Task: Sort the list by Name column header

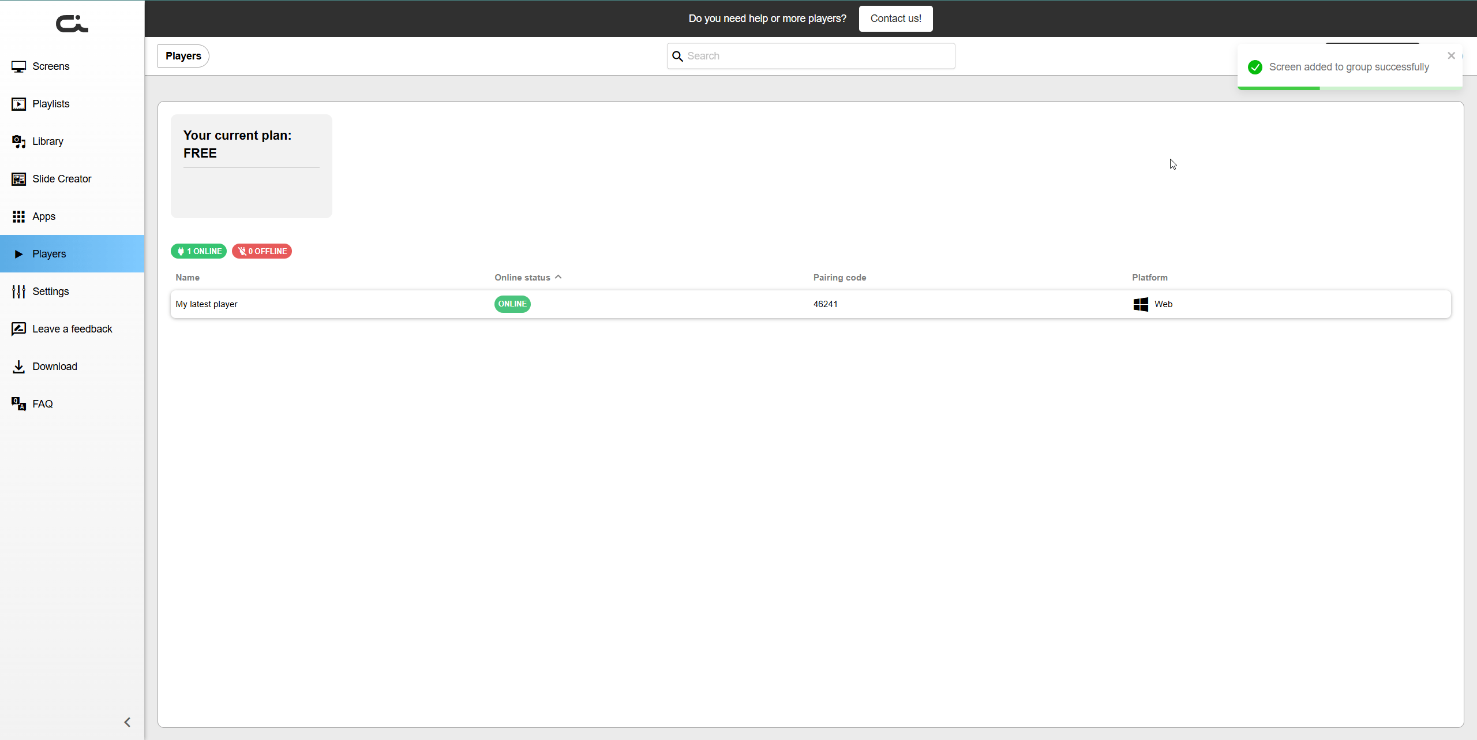Action: coord(188,278)
